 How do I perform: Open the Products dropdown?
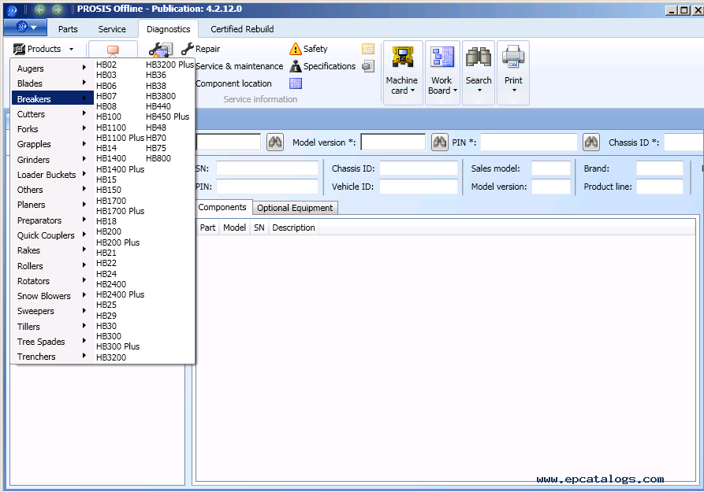pyautogui.click(x=43, y=49)
